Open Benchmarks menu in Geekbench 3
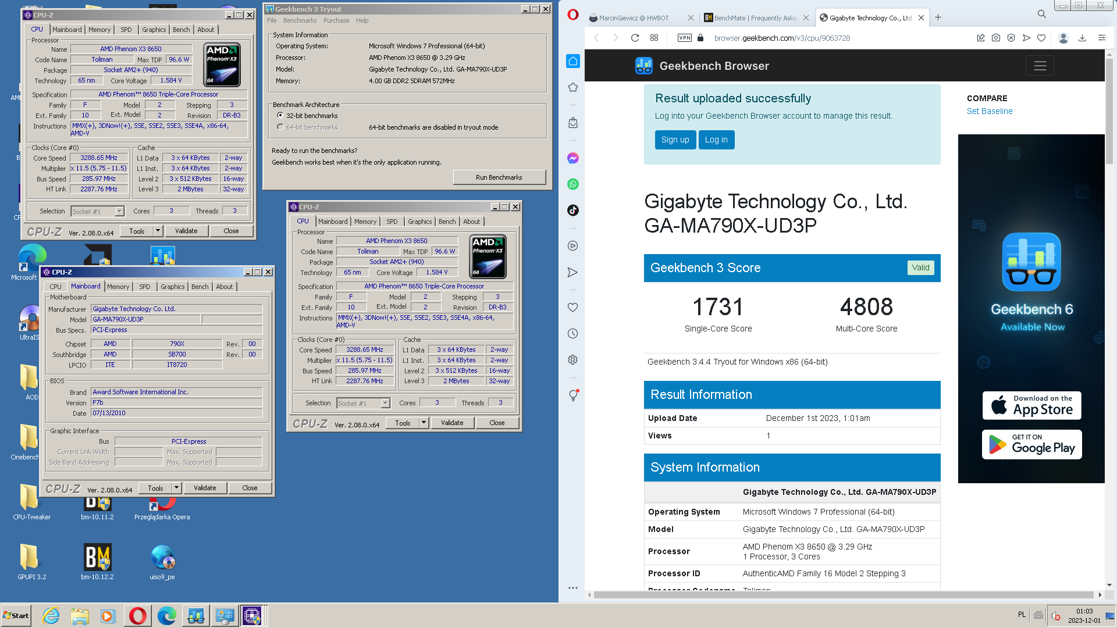The width and height of the screenshot is (1117, 628). [300, 20]
